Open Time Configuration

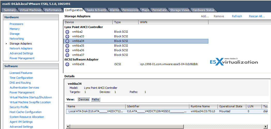coord(21,78)
